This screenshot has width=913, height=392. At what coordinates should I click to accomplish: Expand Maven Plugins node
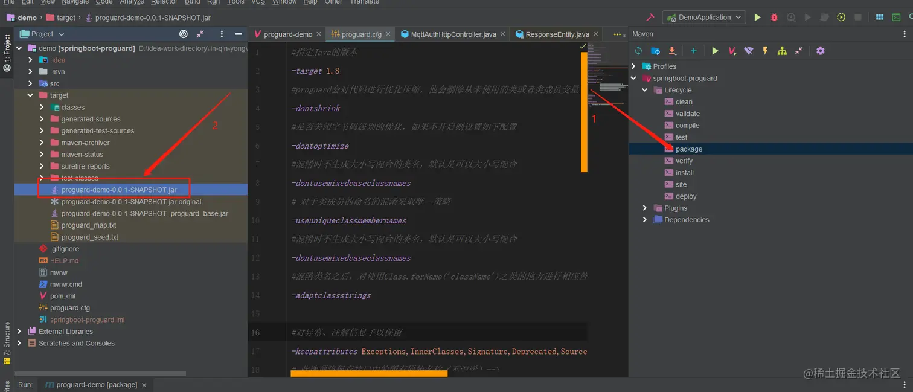click(645, 208)
